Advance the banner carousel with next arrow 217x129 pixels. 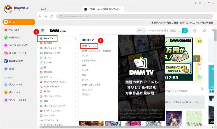click(x=196, y=59)
